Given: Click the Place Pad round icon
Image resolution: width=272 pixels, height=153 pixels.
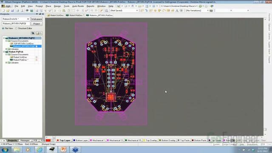Looking at the screenshot, I should click(x=155, y=11).
